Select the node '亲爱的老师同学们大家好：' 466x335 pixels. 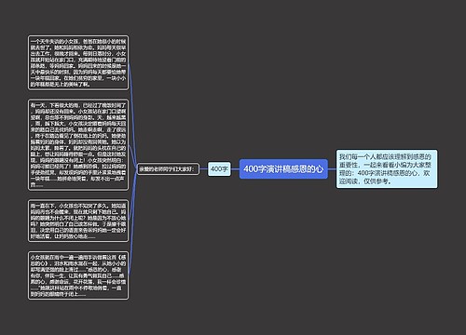point(168,169)
